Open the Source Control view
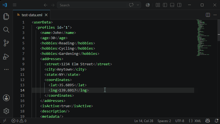 pos(6,43)
